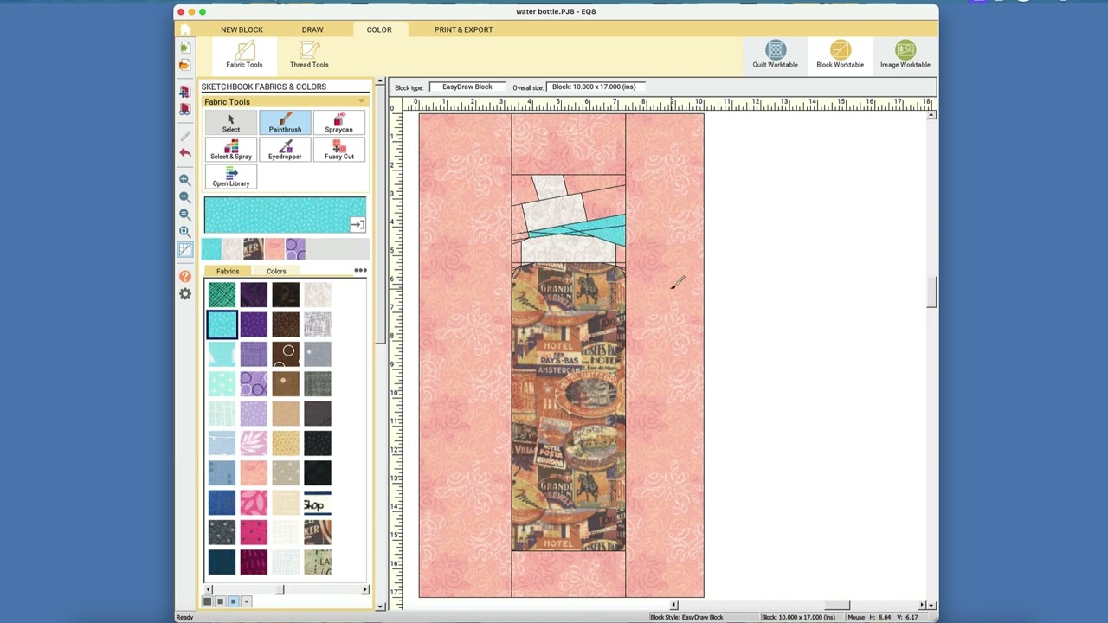Click the Overall size field

point(595,87)
